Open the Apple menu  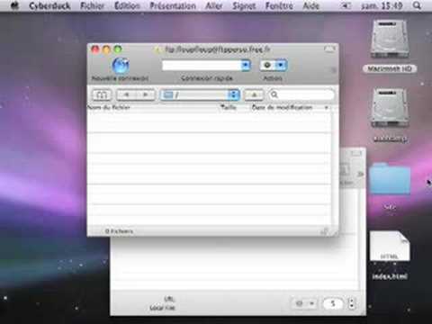click(x=15, y=5)
